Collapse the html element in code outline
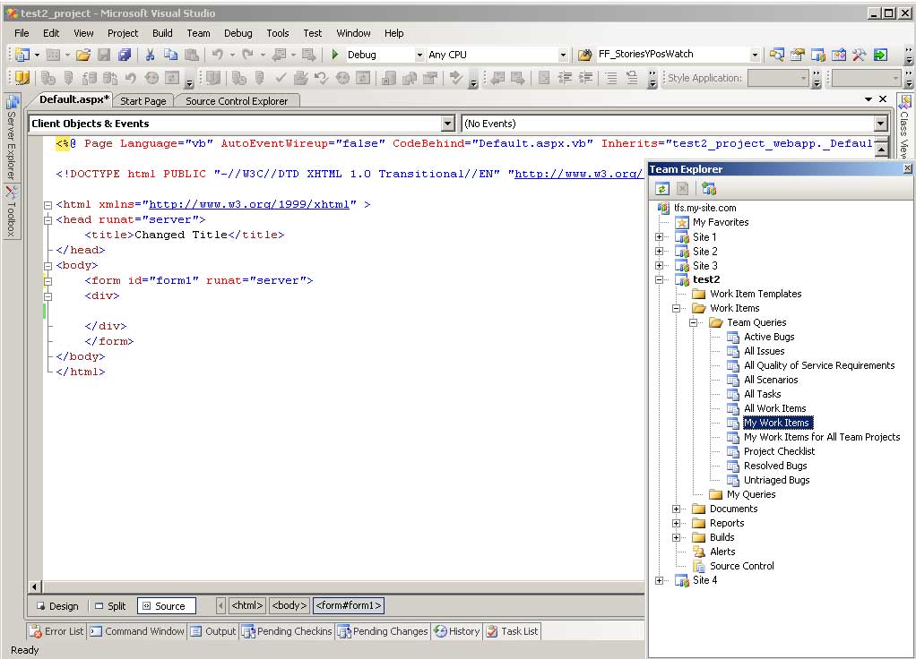Viewport: 916px width, 659px height. coord(48,205)
